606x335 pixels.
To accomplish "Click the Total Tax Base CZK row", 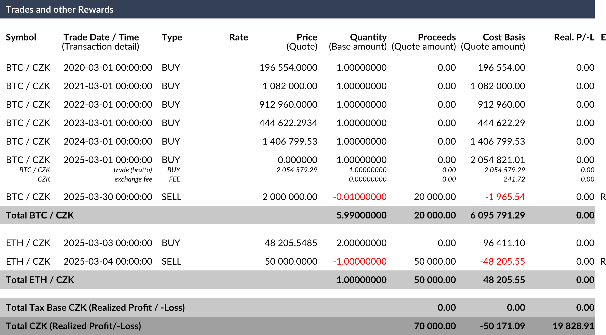I will tap(297, 307).
